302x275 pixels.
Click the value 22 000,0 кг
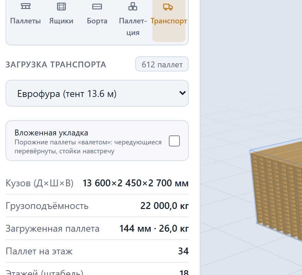(164, 206)
